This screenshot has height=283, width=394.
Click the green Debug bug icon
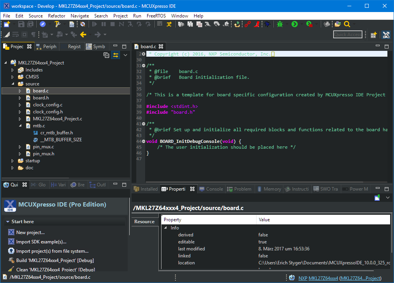280,24
